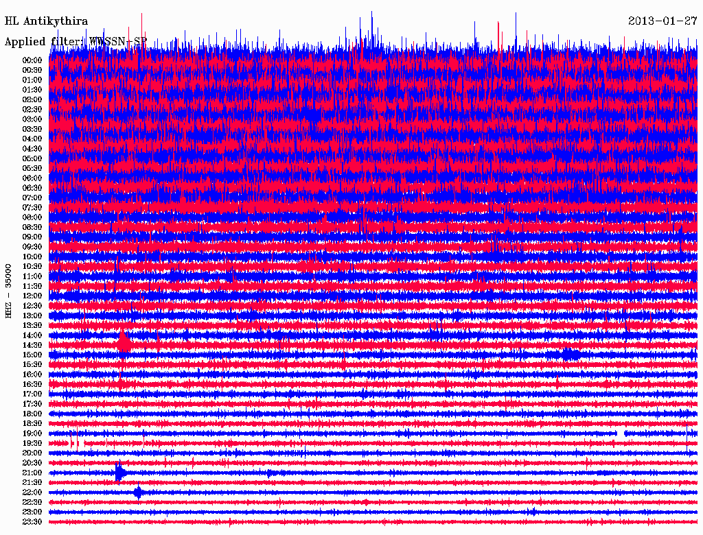This screenshot has height=535, width=703.
Task: Click the 14:00 time label
Action: pos(32,335)
